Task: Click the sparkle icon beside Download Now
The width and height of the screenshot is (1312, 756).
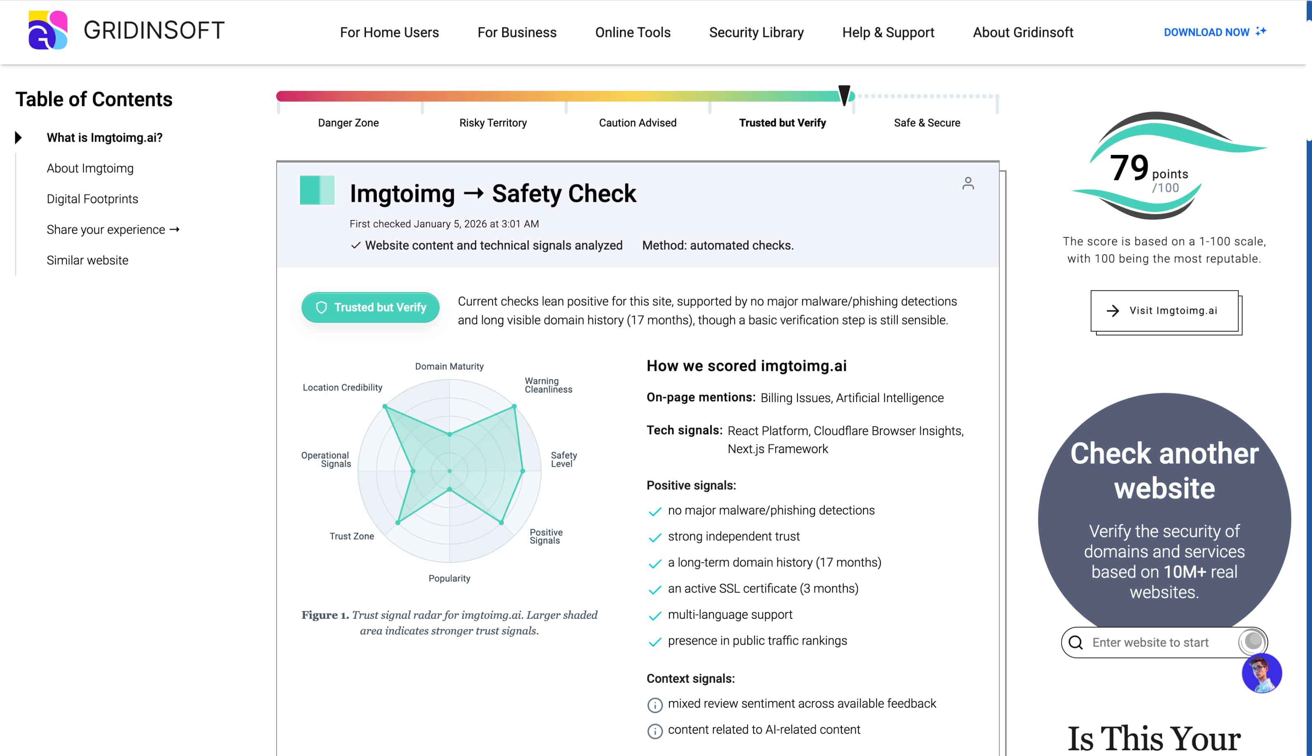Action: click(1261, 31)
